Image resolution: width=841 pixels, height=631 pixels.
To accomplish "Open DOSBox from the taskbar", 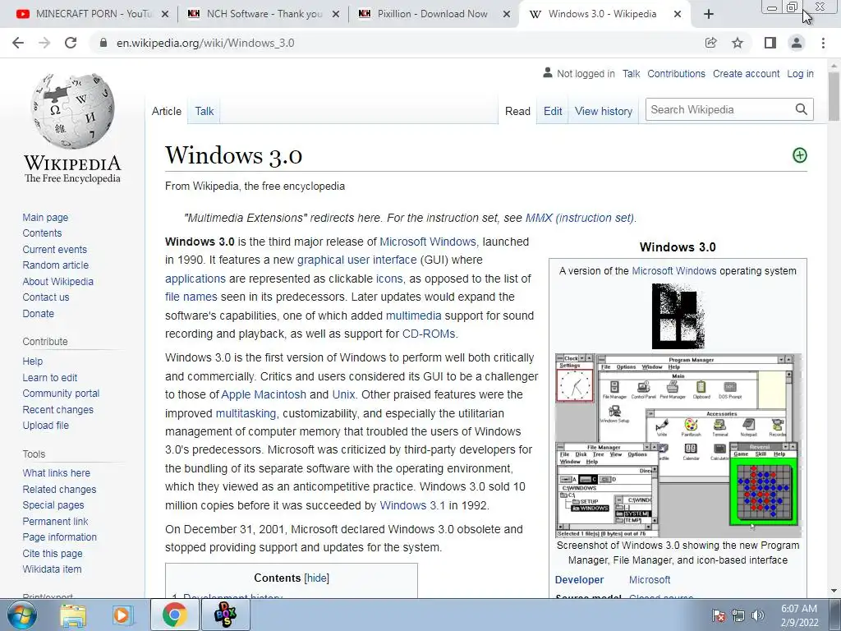I will pos(225,615).
